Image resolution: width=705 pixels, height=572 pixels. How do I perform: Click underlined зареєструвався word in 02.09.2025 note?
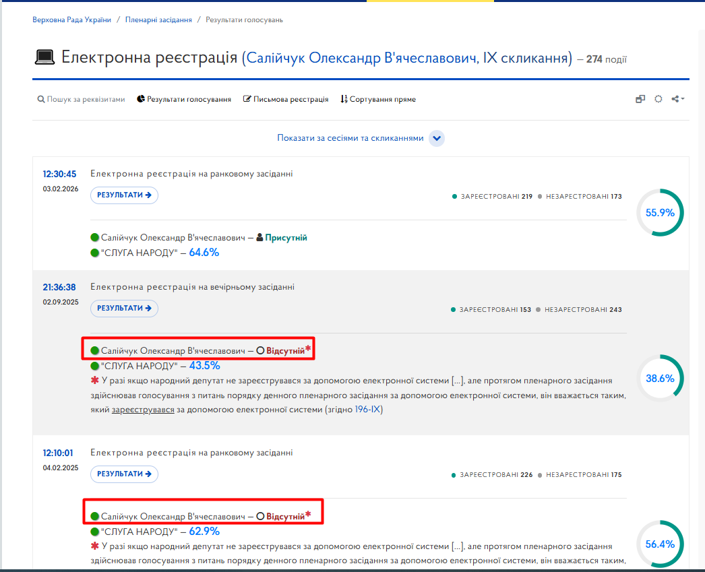[143, 410]
